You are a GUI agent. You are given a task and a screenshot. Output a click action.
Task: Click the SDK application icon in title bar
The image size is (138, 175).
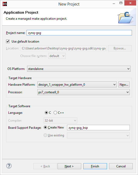pyautogui.click(x=5, y=4)
